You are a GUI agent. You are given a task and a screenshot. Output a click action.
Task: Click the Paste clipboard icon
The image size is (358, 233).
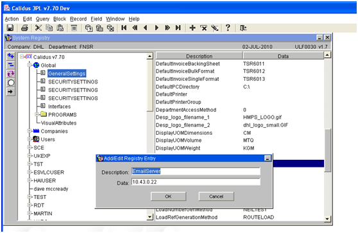pos(60,28)
